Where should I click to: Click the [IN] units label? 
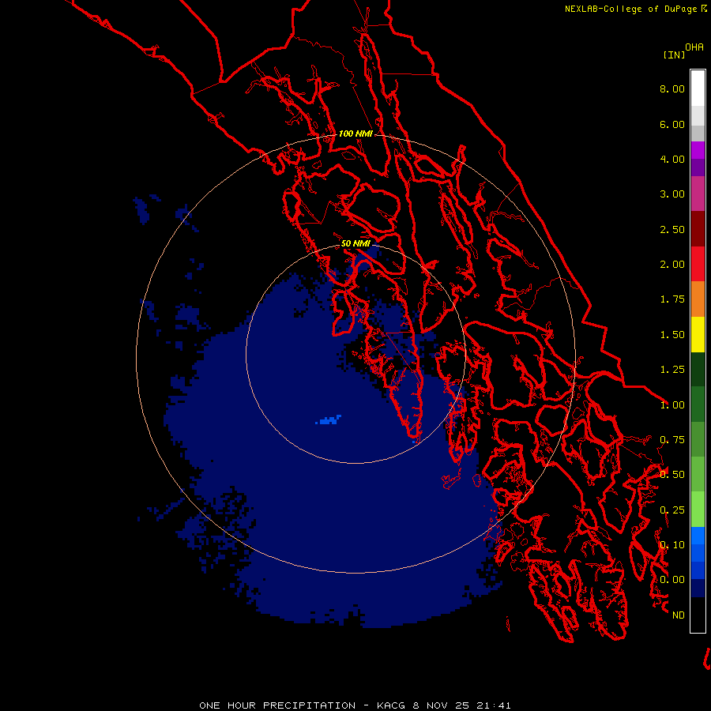pos(674,55)
